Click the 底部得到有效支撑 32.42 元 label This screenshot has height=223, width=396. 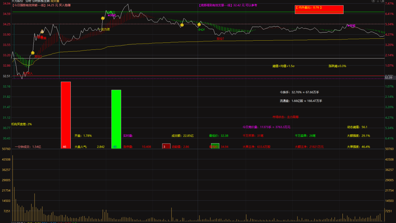point(227,5)
